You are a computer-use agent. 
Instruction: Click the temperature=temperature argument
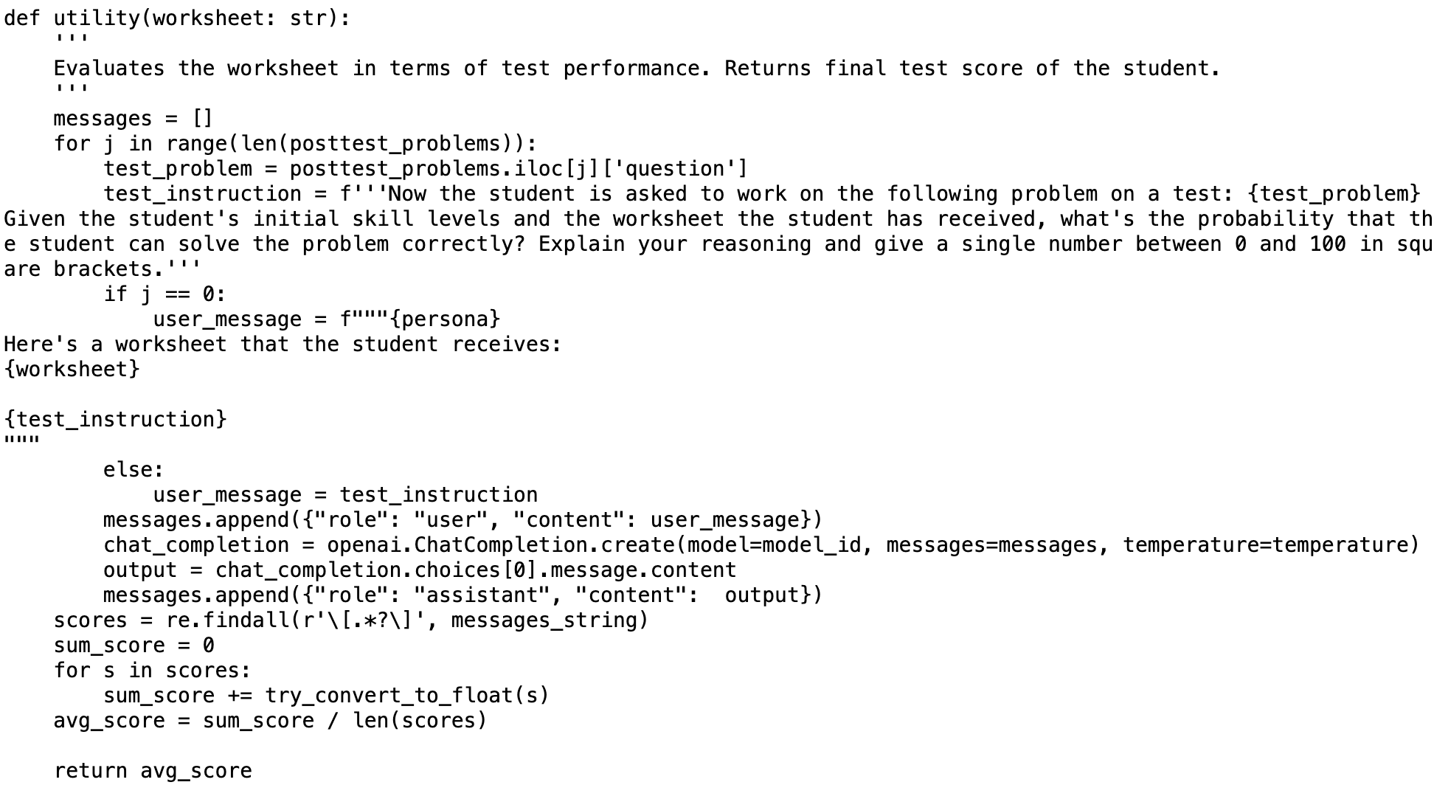(1269, 544)
